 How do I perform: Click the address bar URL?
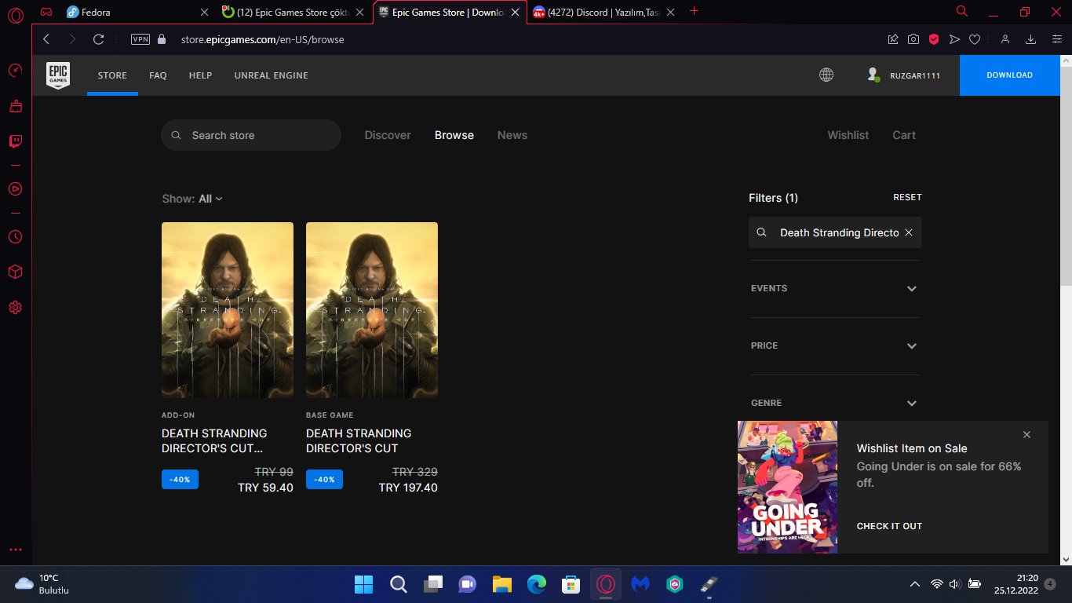pyautogui.click(x=262, y=39)
